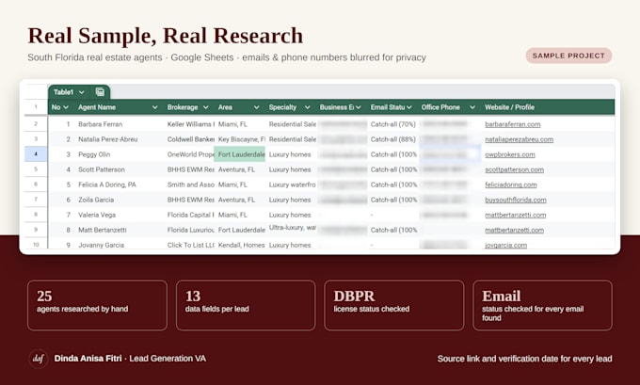Open the Agent Name column dropdown
The width and height of the screenshot is (640, 385).
[154, 107]
